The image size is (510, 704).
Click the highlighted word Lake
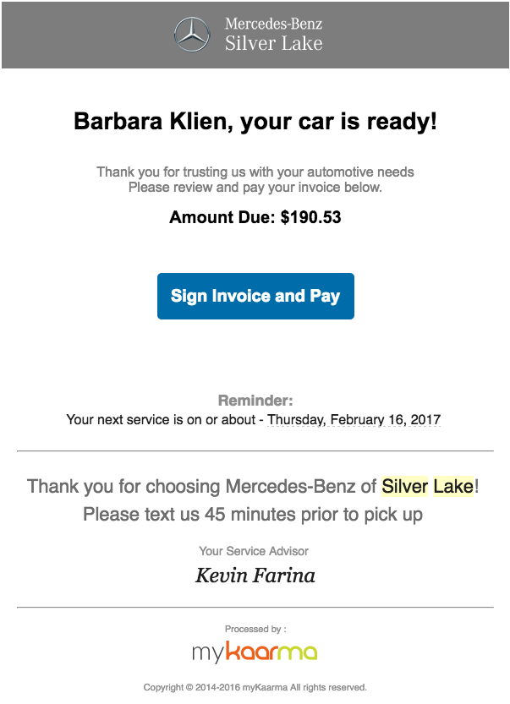453,486
